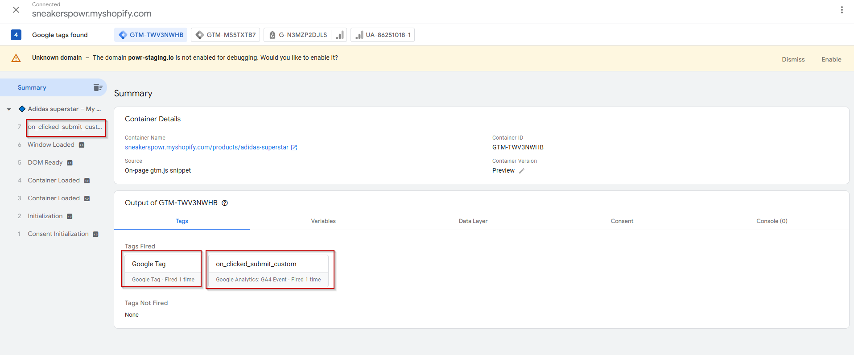Click the API icon beside Window Loaded
Viewport: 854px width, 355px height.
click(x=82, y=145)
